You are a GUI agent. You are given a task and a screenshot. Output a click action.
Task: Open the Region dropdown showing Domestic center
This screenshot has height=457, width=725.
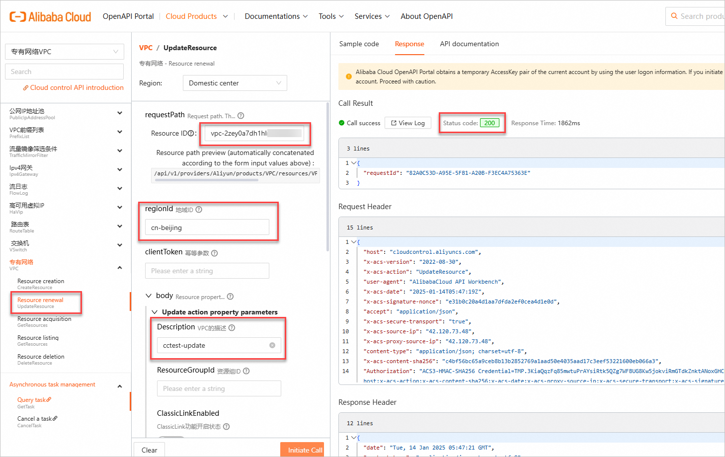click(235, 83)
